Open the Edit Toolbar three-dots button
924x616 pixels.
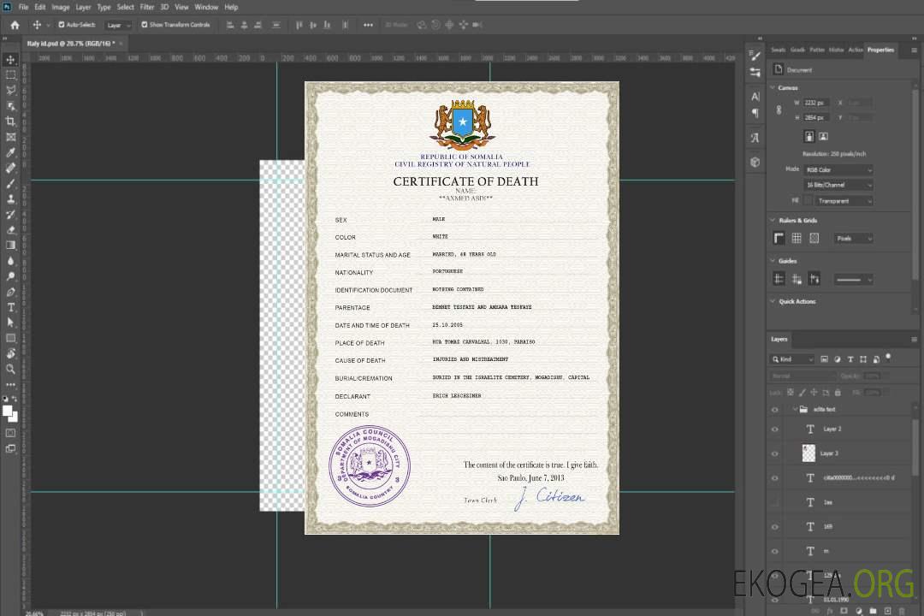10,384
